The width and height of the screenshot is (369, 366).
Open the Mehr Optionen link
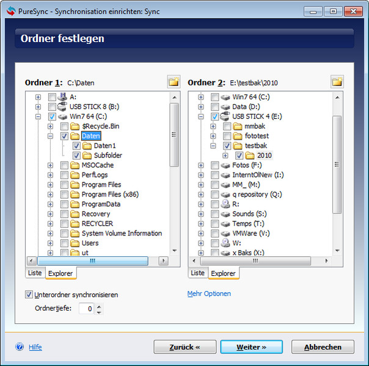(209, 293)
